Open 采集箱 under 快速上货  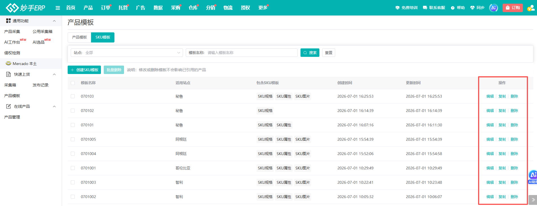click(10, 85)
